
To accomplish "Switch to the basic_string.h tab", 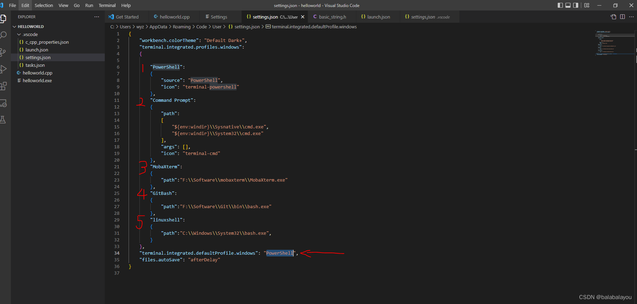I will (x=332, y=17).
